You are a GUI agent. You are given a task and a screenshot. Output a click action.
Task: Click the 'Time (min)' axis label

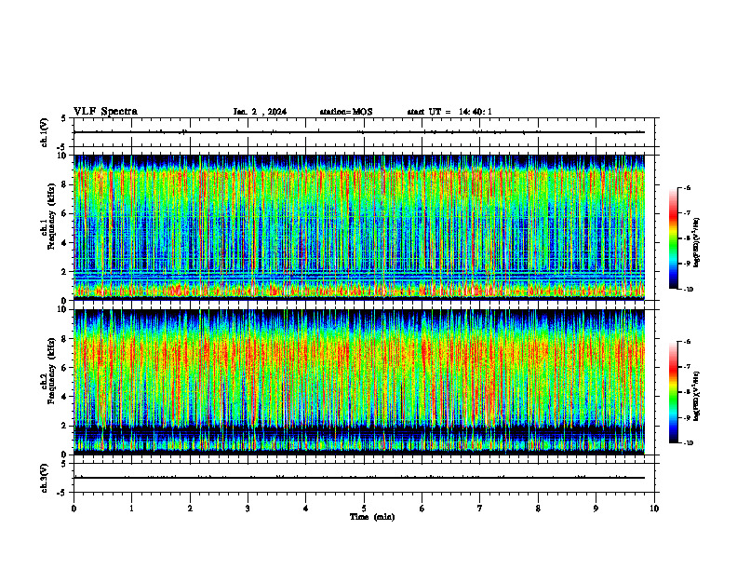tap(372, 517)
